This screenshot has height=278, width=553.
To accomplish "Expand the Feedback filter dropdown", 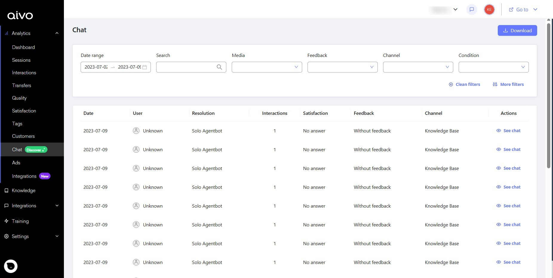I will [x=342, y=67].
